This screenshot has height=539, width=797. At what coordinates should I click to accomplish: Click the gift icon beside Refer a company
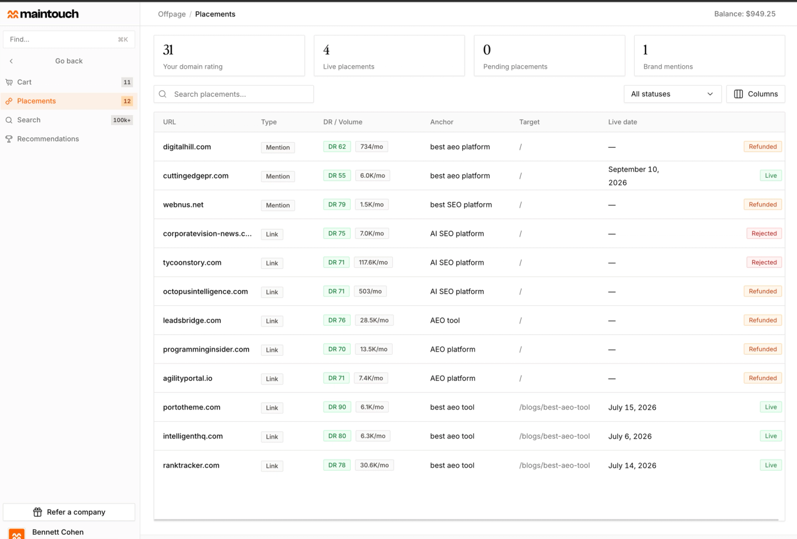[38, 512]
